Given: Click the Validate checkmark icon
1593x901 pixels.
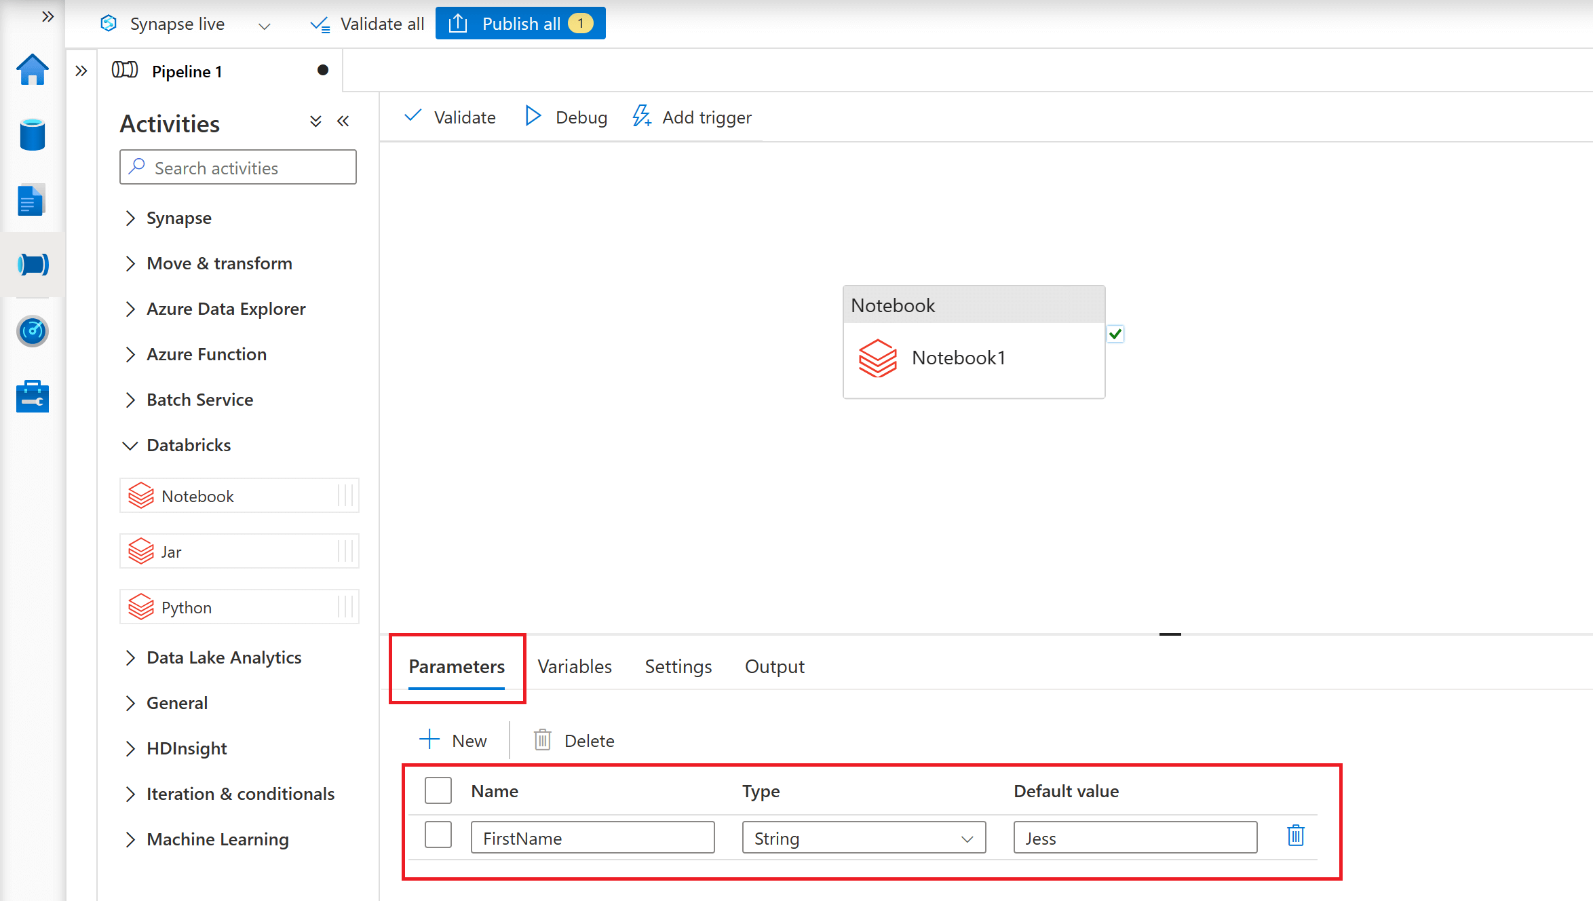Looking at the screenshot, I should tap(412, 116).
